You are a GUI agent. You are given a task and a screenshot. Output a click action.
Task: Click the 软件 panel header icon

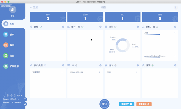[x=106, y=27]
